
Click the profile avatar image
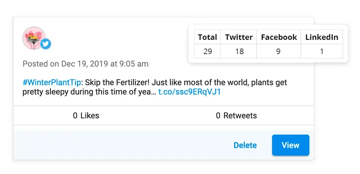(x=34, y=38)
